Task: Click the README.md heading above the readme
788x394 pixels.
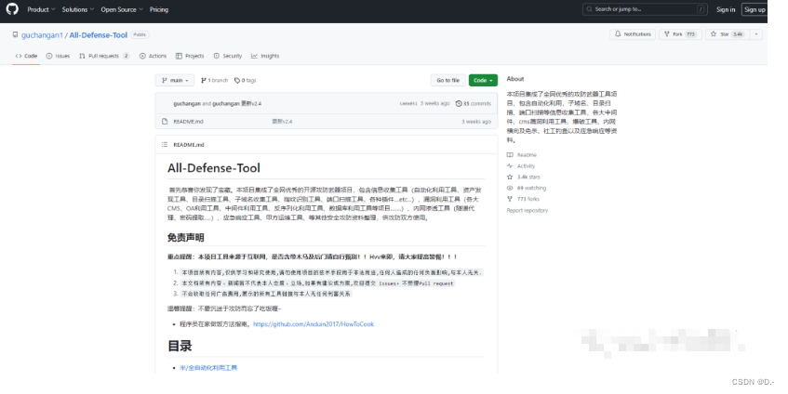Action: click(x=189, y=145)
